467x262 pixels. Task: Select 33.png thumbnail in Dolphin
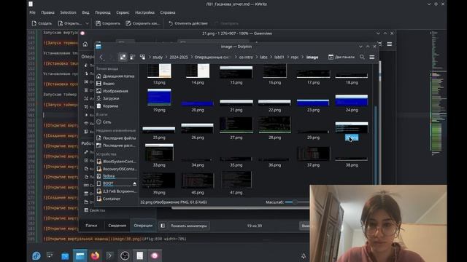(159, 152)
